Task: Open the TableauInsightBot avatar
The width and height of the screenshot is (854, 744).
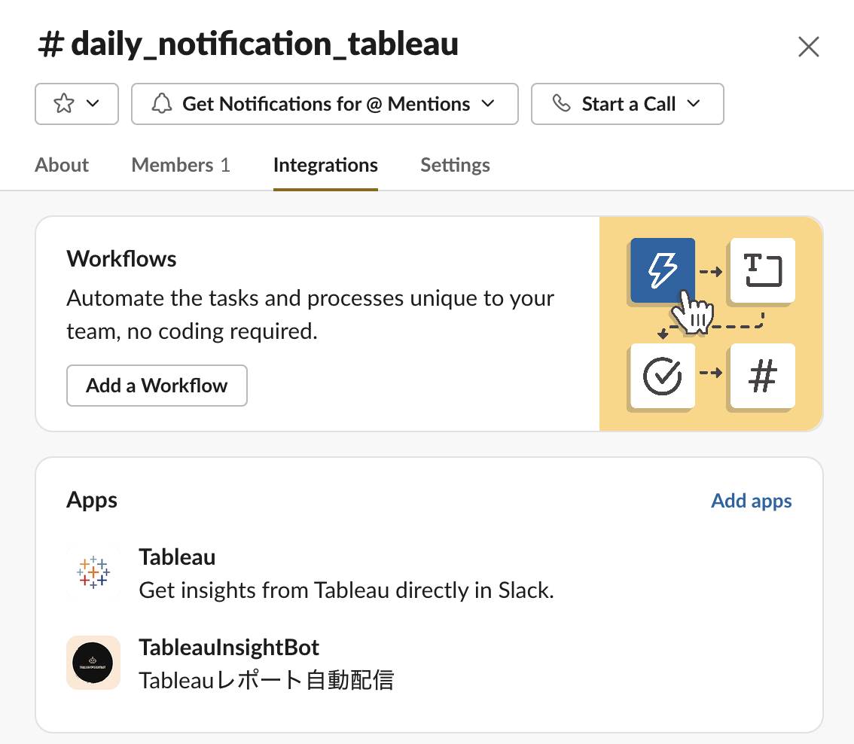Action: coord(93,663)
